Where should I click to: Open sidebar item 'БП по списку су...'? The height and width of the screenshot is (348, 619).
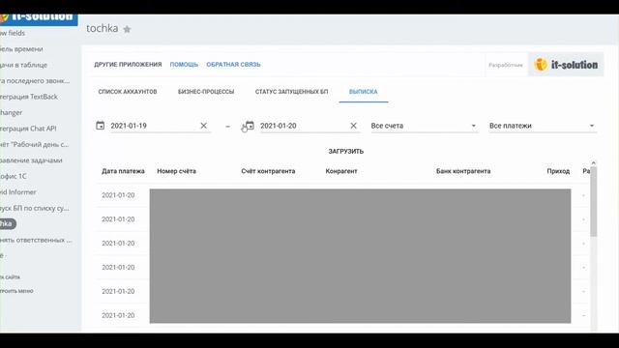[x=35, y=208]
